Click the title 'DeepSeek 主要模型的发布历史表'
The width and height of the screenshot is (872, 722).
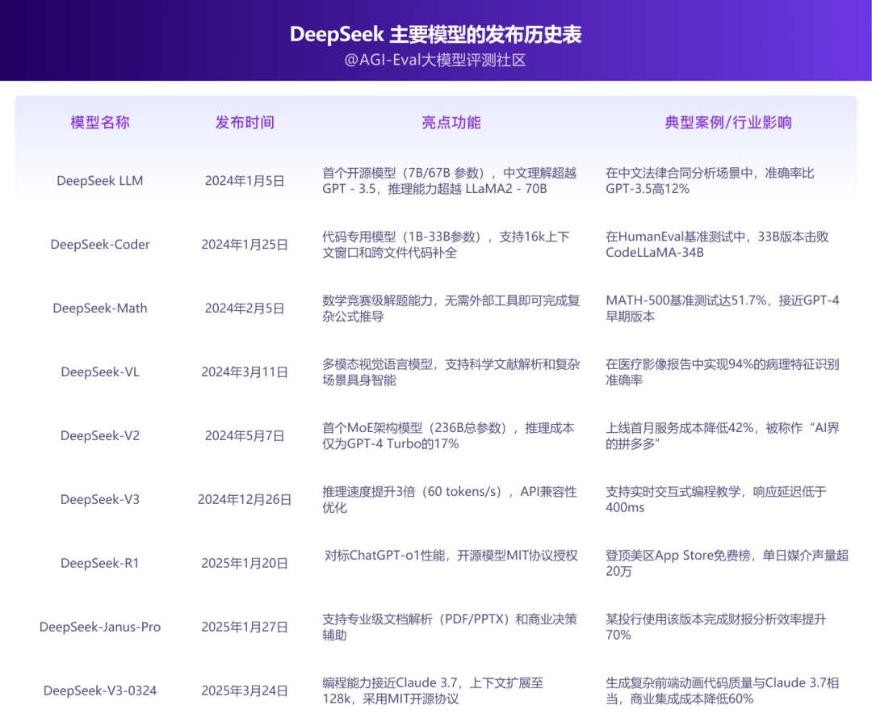pyautogui.click(x=435, y=35)
